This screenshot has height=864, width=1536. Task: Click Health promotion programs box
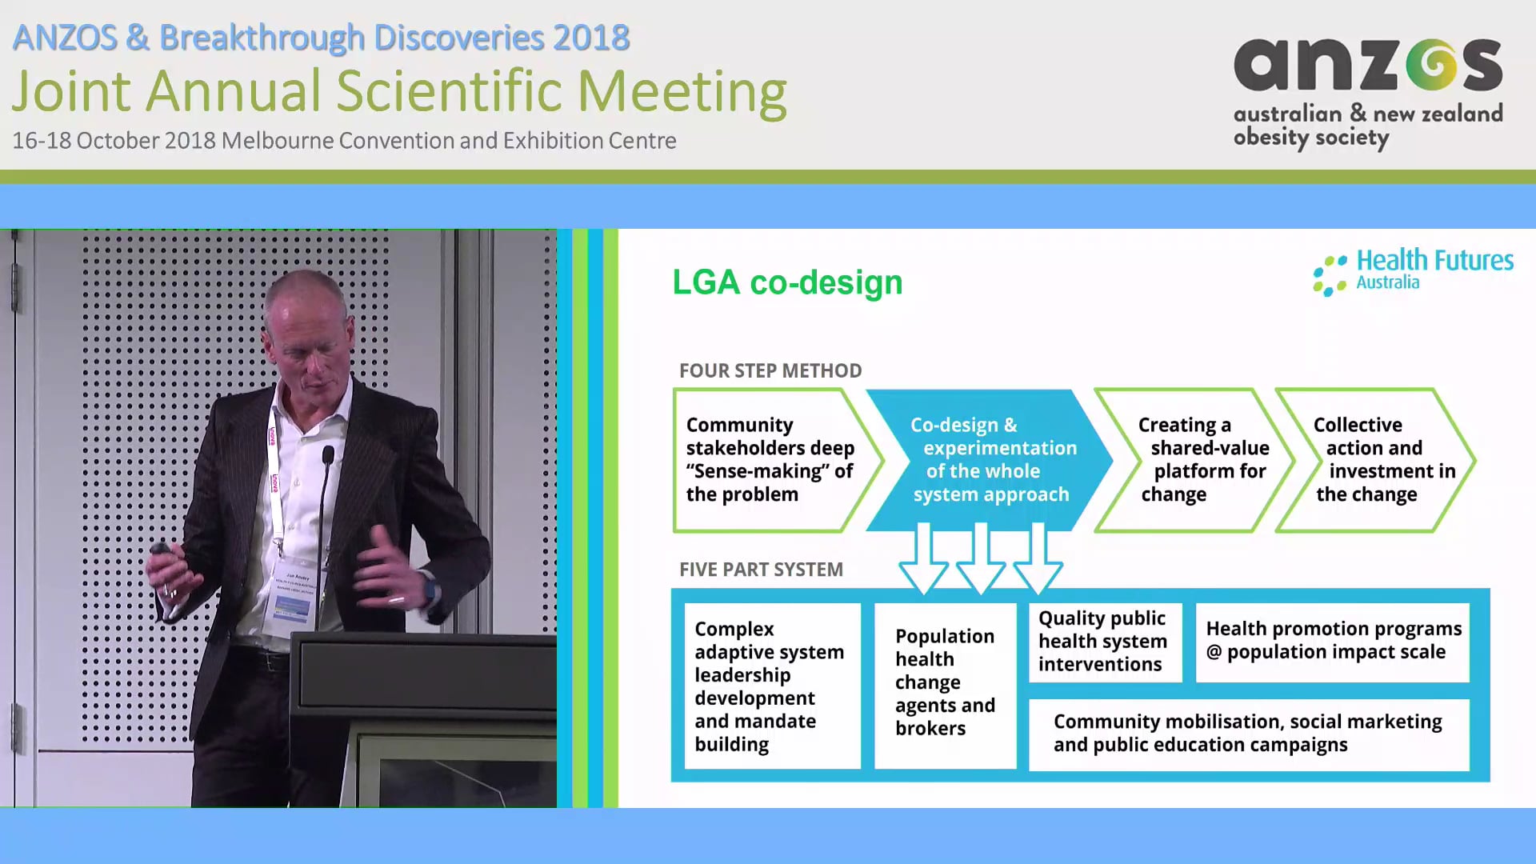coord(1333,641)
